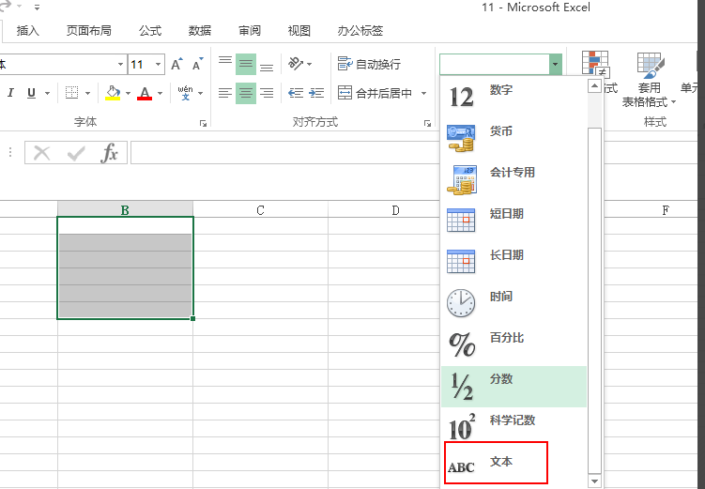Select 分数 fraction format

513,387
